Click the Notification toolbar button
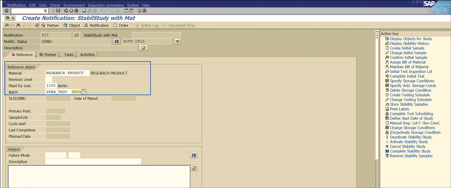 pos(97,25)
